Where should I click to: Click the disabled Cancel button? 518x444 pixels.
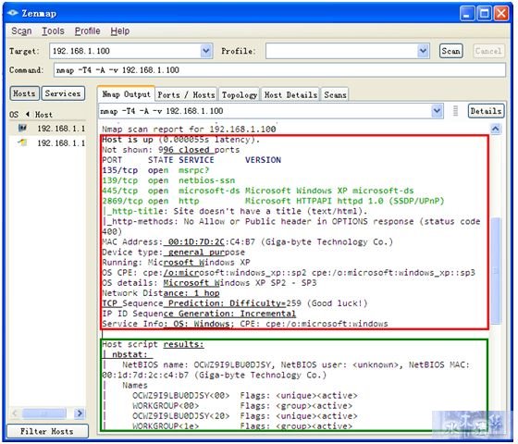tap(488, 51)
